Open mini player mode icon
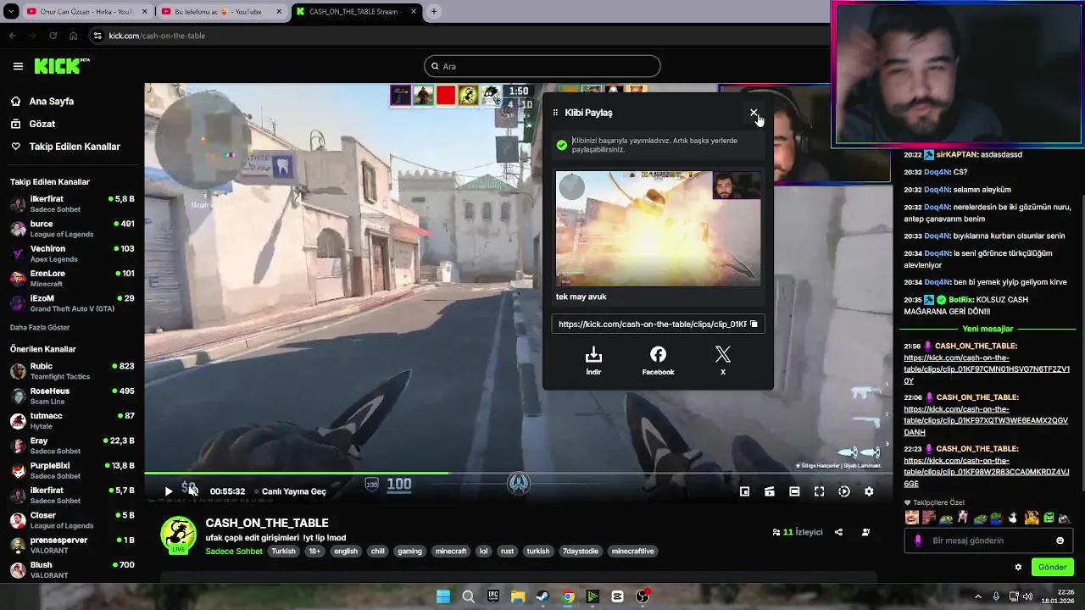Screen dimensions: 1085x610 [x=744, y=491]
